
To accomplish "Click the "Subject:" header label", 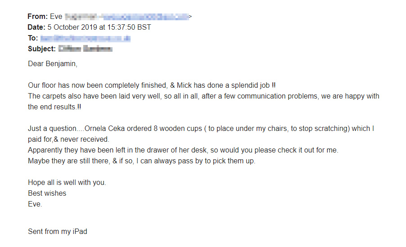I will (42, 49).
